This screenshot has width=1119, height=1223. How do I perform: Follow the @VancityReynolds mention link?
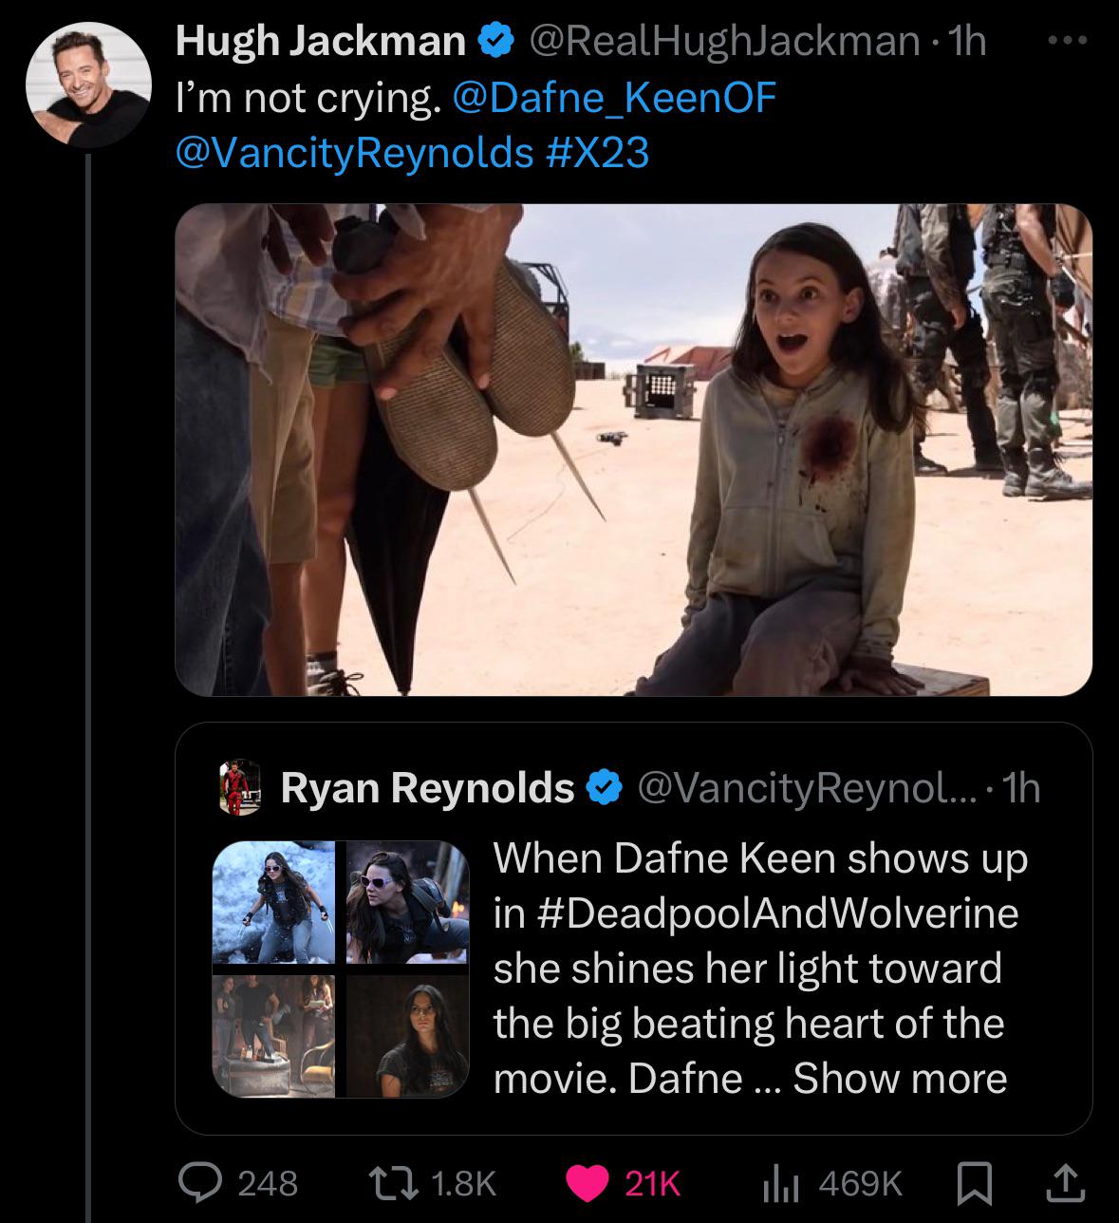(x=355, y=152)
